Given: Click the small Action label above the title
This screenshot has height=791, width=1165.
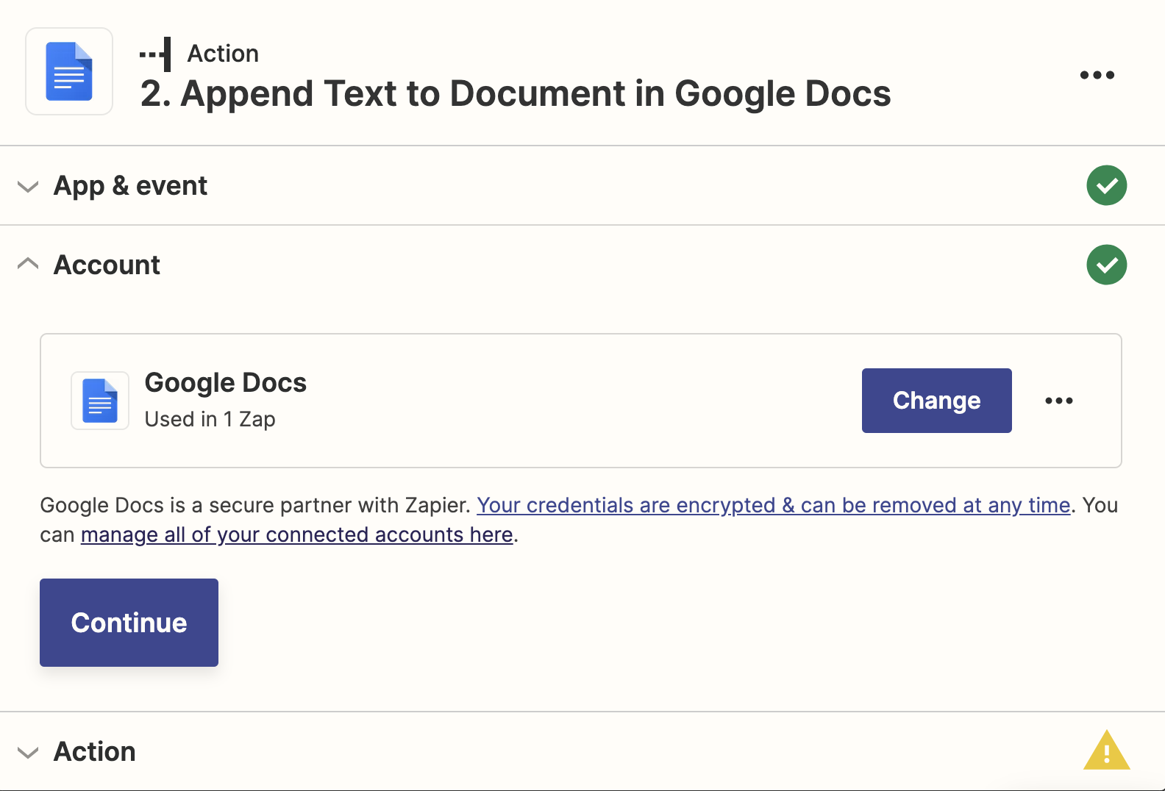Looking at the screenshot, I should click(x=223, y=54).
